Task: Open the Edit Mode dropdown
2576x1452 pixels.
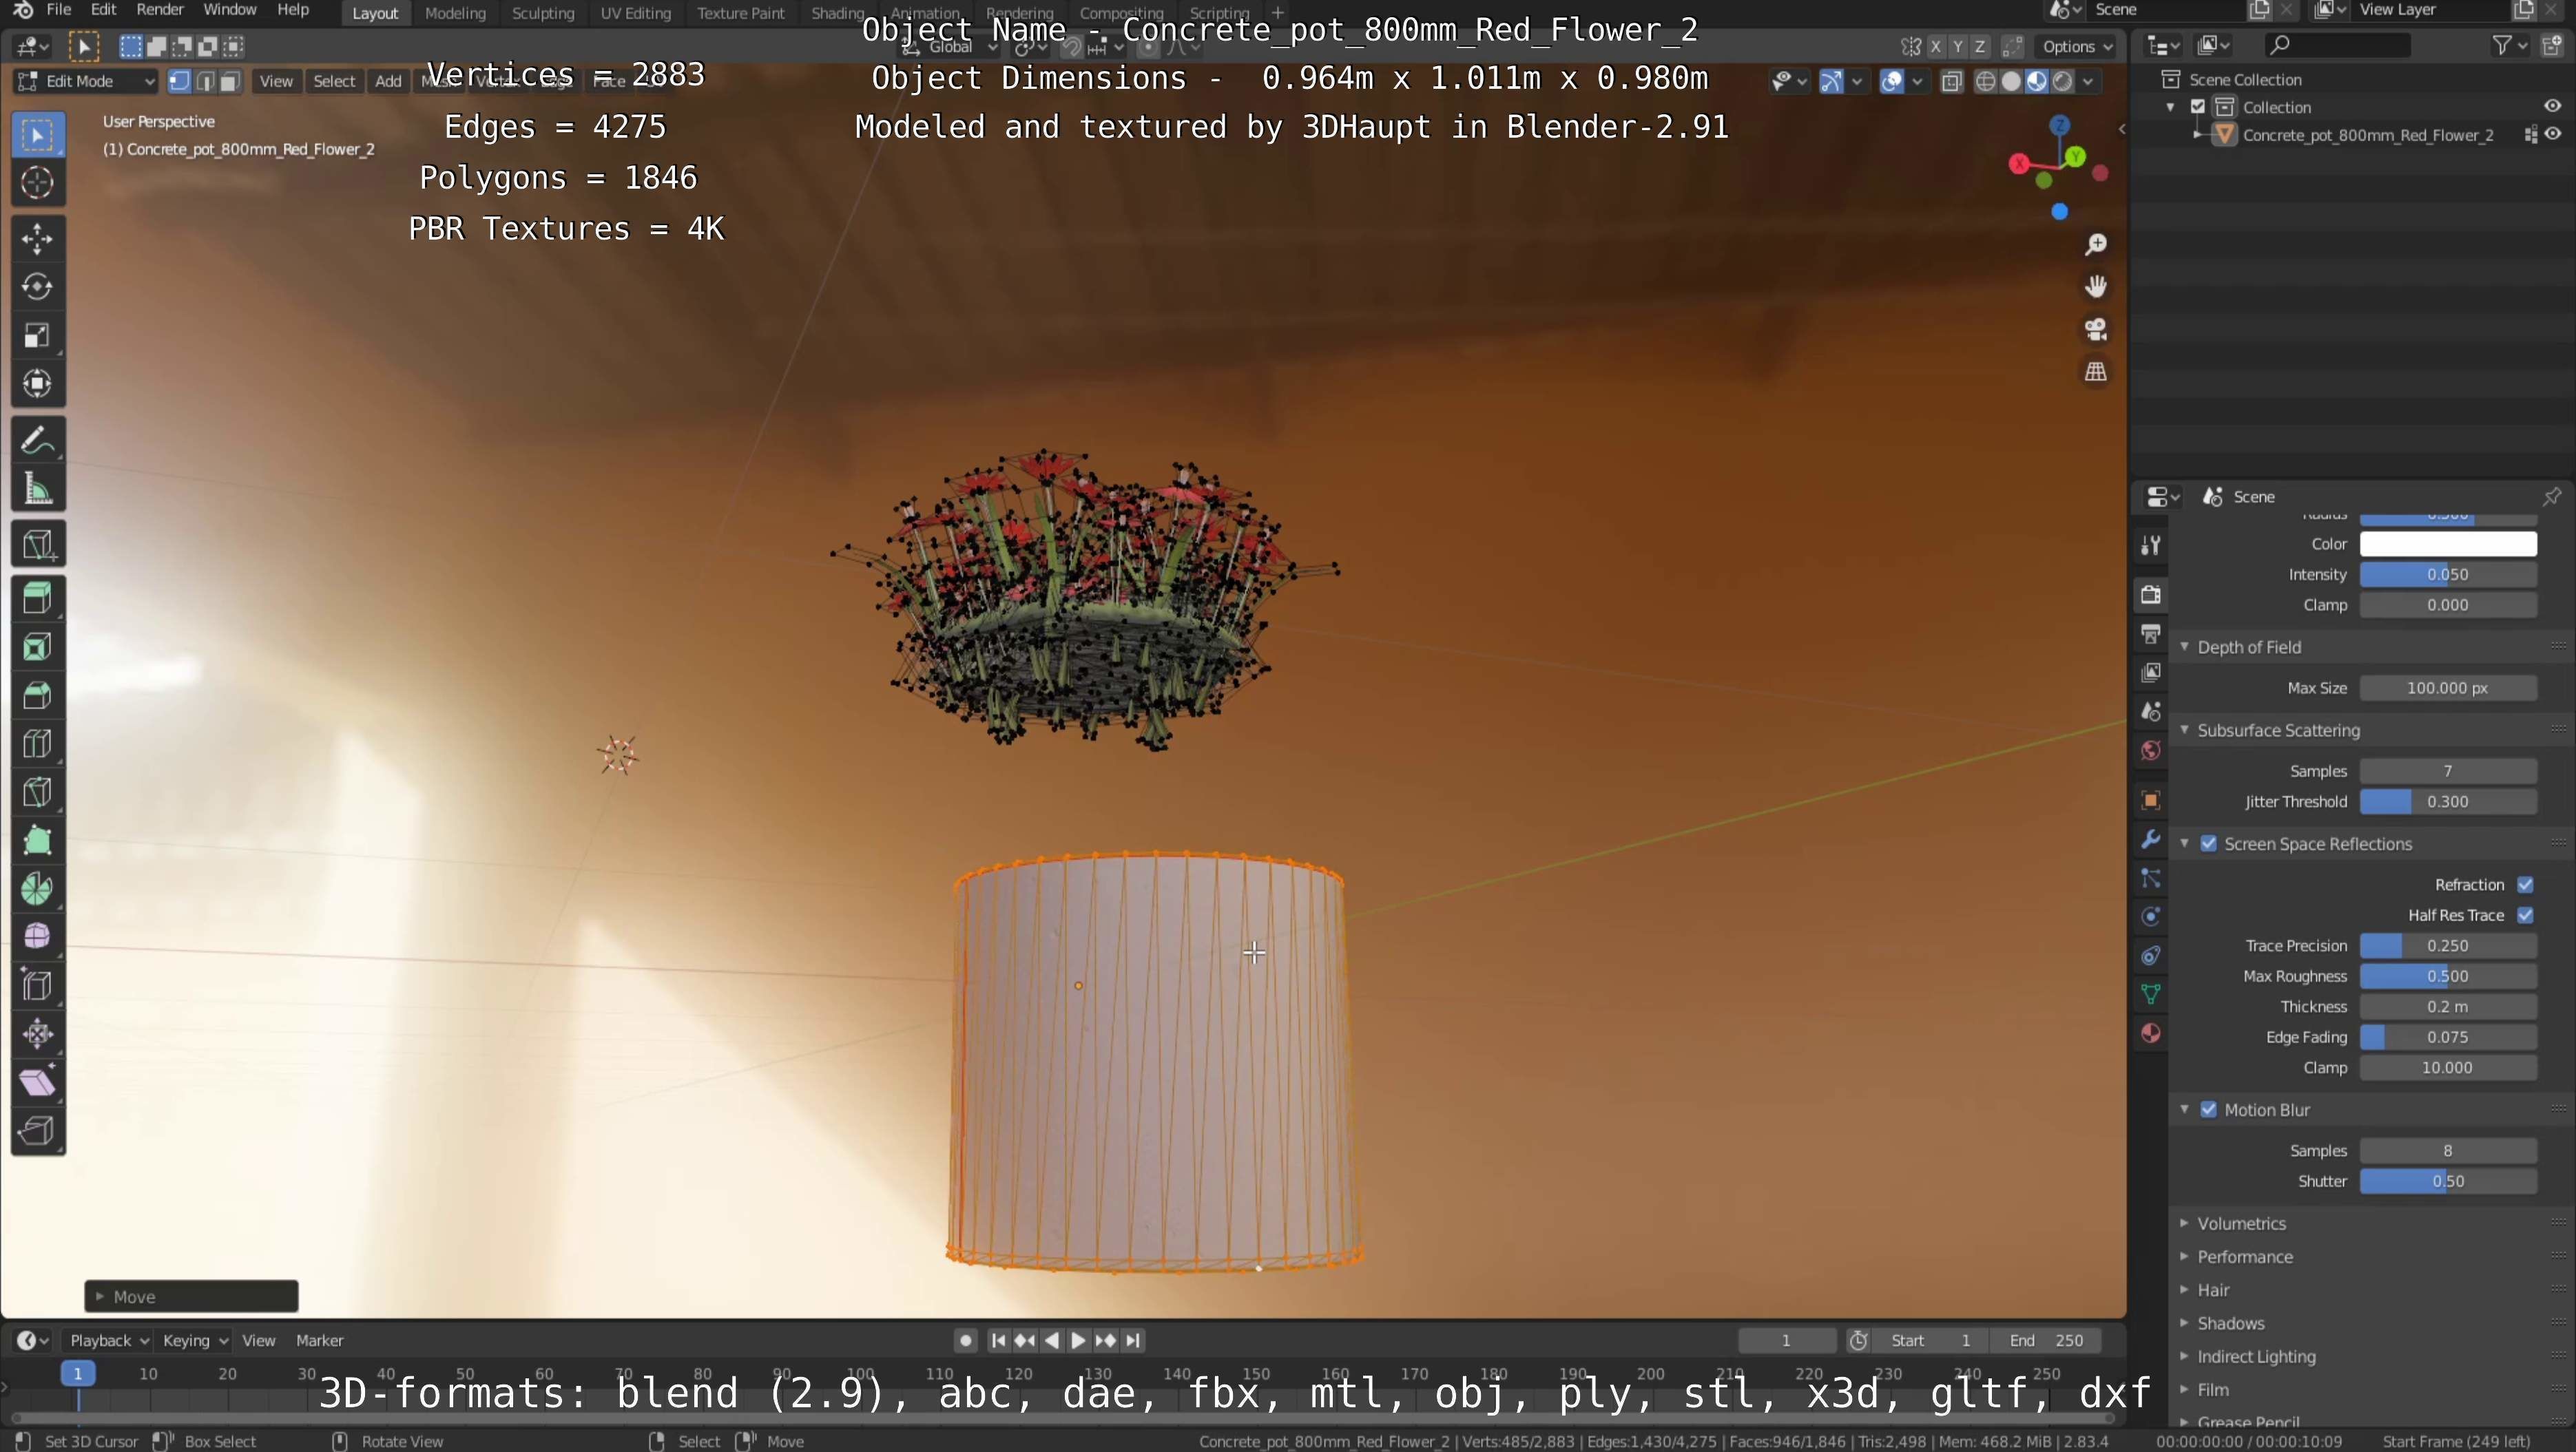Action: click(x=86, y=81)
